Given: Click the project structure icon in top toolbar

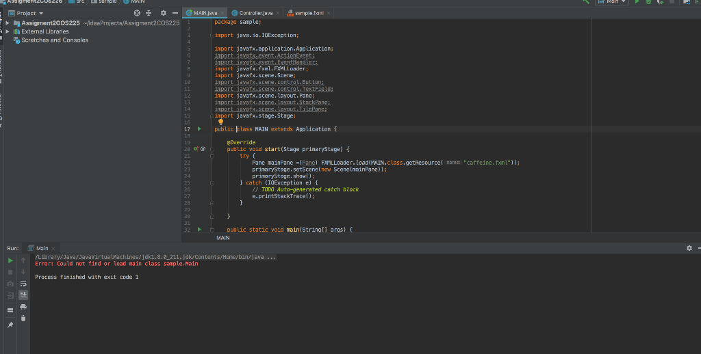Looking at the screenshot, I should coord(687,2).
